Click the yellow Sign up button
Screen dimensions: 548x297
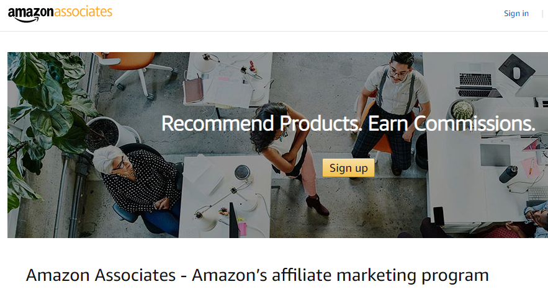point(348,168)
